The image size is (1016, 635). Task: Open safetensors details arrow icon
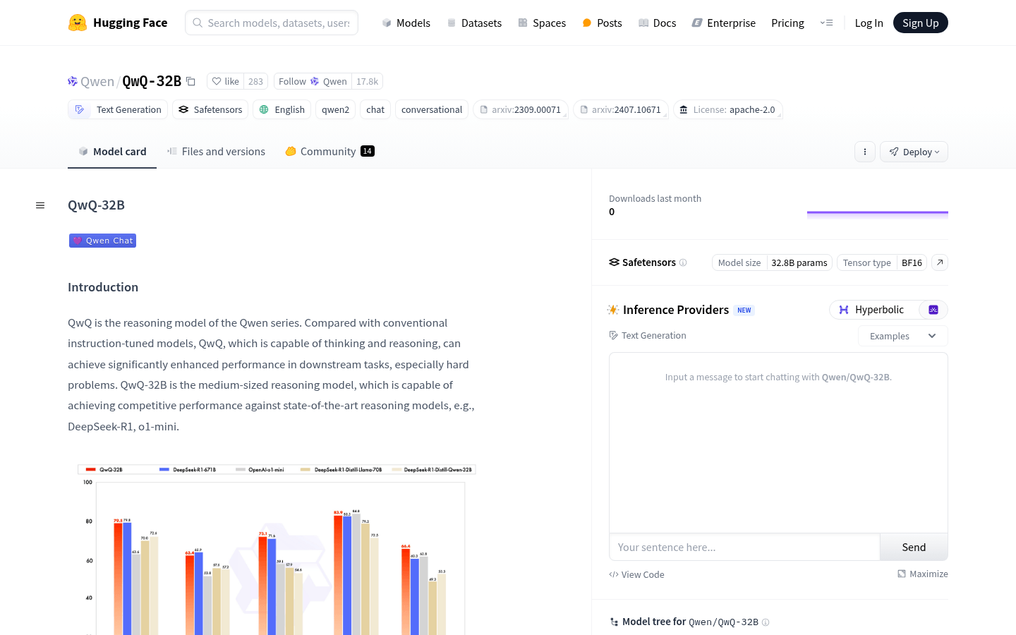(x=940, y=262)
